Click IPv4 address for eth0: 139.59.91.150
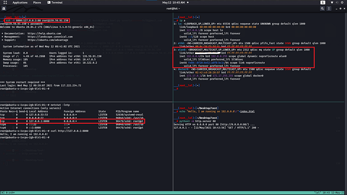Viewport: 347px width, 195px height. [x=75, y=56]
